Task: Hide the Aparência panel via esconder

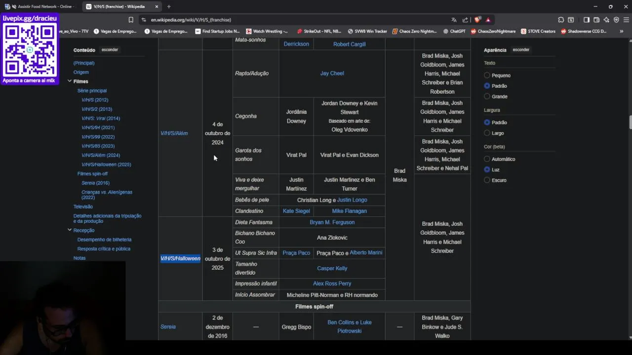Action: pyautogui.click(x=521, y=50)
